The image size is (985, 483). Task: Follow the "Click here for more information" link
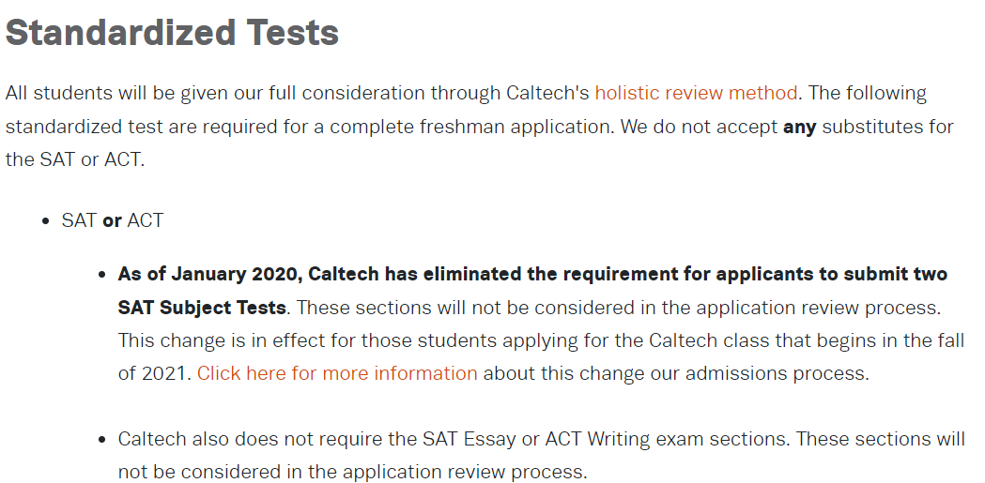pos(337,373)
